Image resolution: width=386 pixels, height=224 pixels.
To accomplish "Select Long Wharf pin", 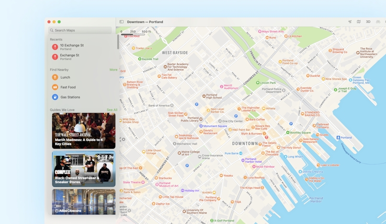I will coord(285,157).
